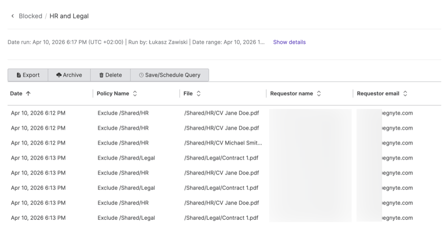448x227 pixels.
Task: Toggle sort arrows on File column
Action: (x=199, y=94)
